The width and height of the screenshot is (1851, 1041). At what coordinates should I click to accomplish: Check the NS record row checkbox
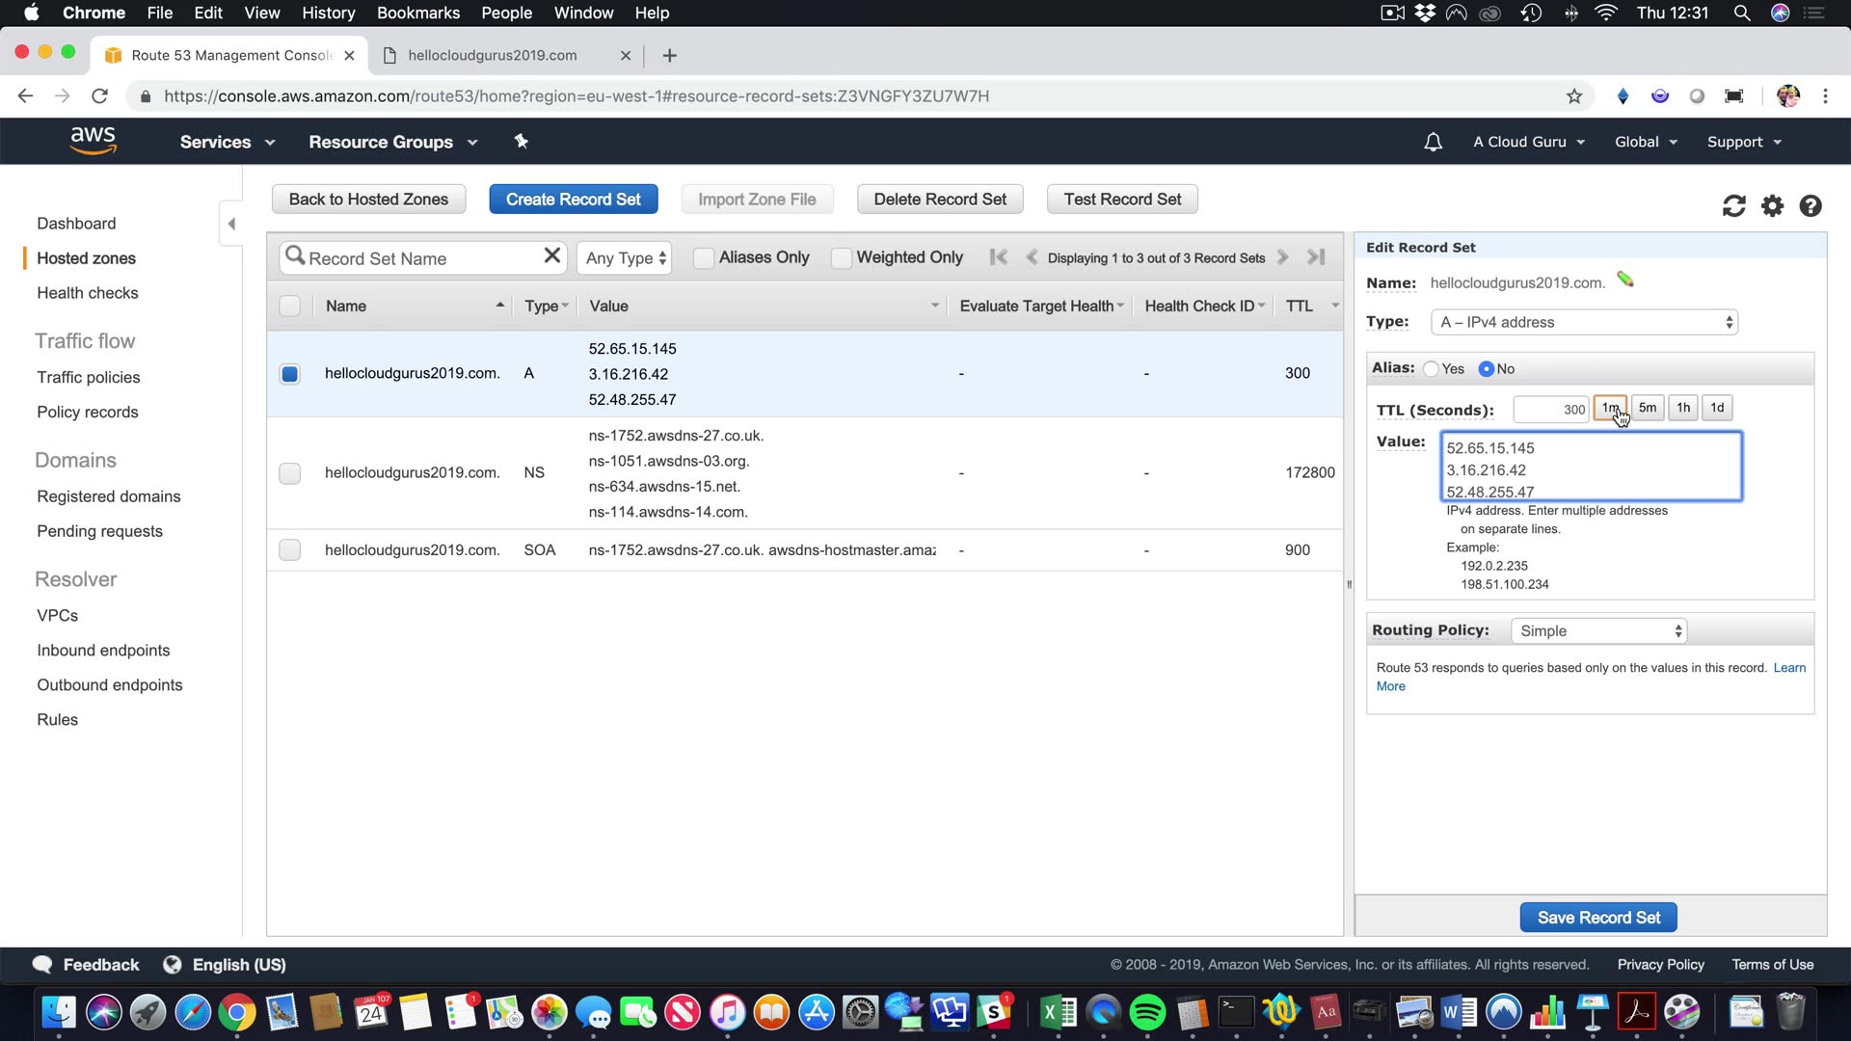(x=289, y=473)
